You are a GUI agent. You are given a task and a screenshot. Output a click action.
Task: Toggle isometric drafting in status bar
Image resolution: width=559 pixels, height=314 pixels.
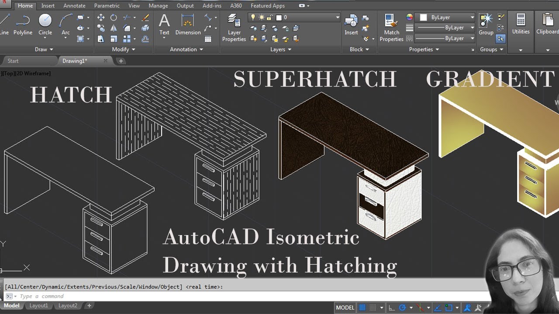421,307
